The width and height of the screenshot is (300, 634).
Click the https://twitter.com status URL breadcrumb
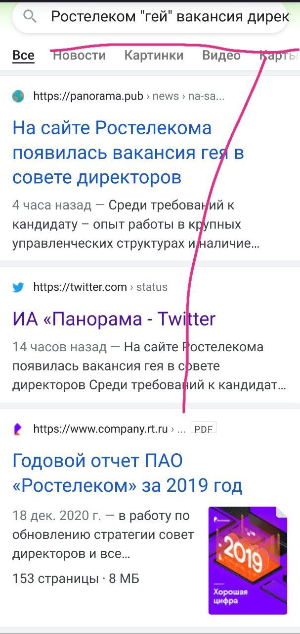pos(100,287)
